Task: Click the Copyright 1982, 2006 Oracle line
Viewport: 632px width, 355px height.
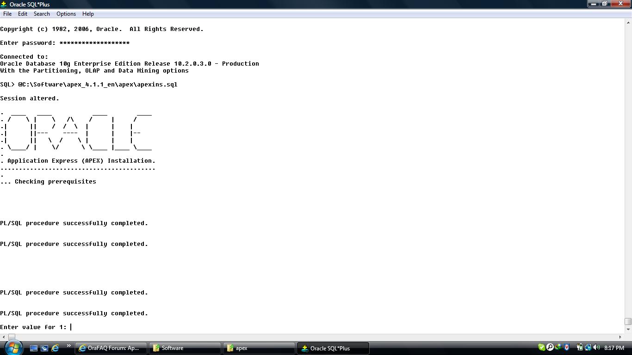Action: point(102,29)
